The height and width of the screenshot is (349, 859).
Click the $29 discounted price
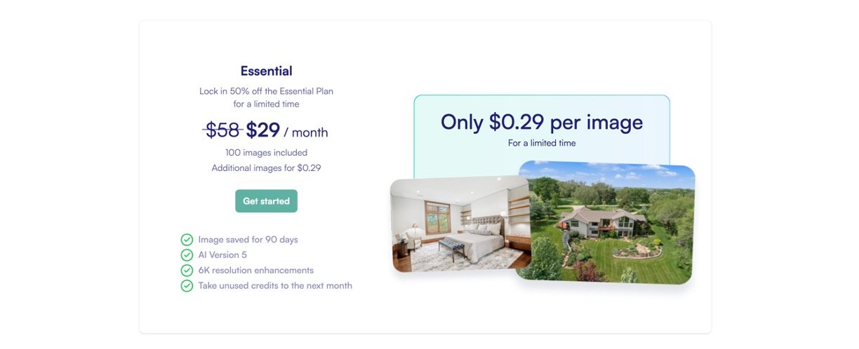click(263, 130)
